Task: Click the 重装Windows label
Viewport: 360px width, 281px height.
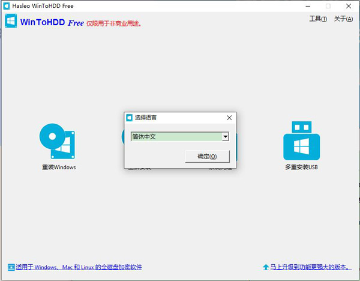Action: tap(59, 167)
